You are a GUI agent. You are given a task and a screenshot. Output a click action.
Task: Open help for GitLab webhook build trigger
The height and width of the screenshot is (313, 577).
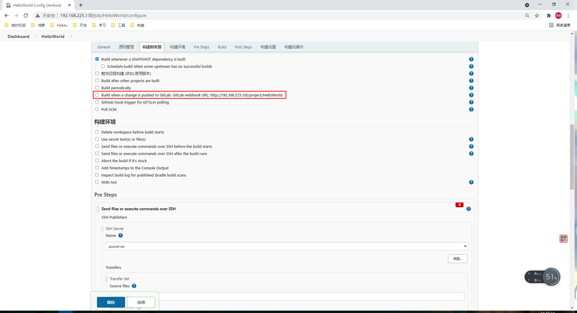[x=471, y=95]
